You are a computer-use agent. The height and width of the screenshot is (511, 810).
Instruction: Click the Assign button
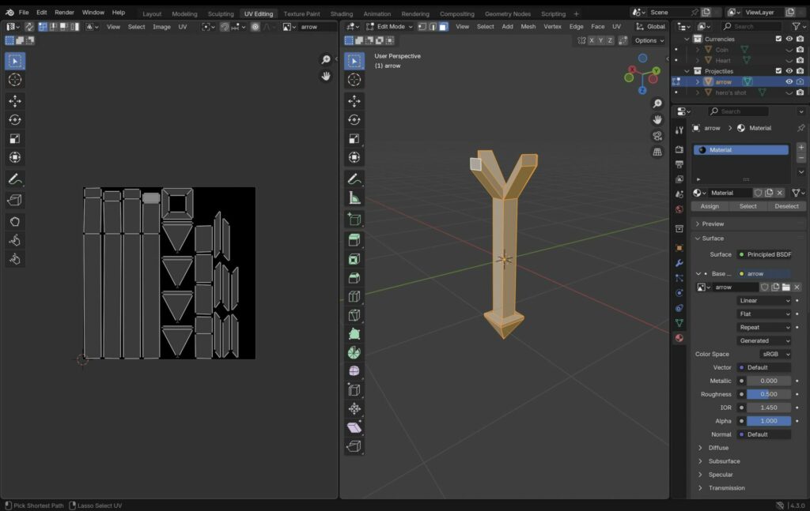coord(710,206)
